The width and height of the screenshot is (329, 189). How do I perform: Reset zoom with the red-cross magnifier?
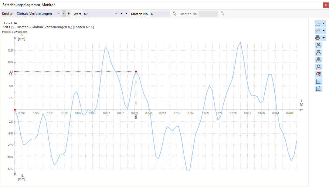point(318,74)
